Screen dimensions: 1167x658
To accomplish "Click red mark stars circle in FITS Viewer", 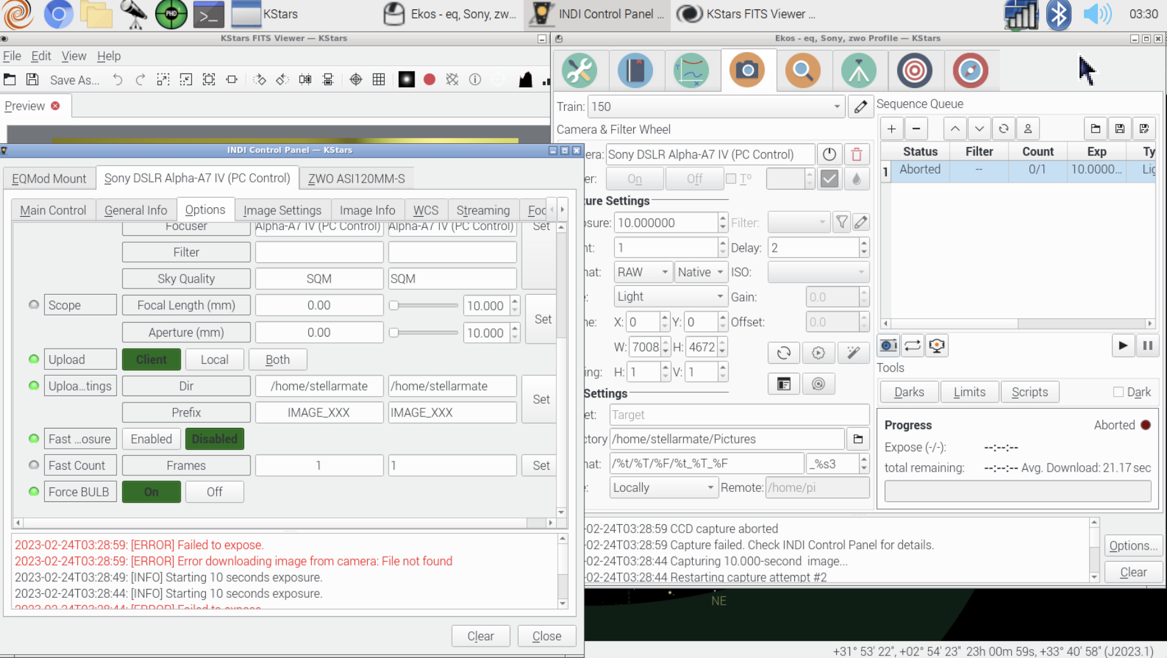I will pyautogui.click(x=429, y=79).
